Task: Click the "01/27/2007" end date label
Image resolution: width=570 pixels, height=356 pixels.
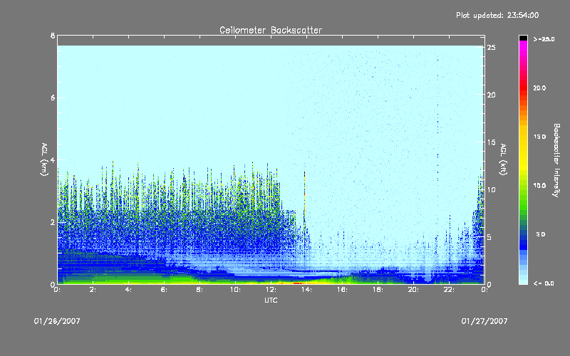Action: pyautogui.click(x=484, y=321)
